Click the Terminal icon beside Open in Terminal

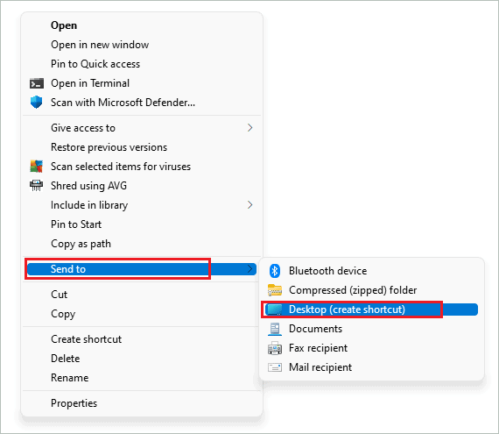37,83
